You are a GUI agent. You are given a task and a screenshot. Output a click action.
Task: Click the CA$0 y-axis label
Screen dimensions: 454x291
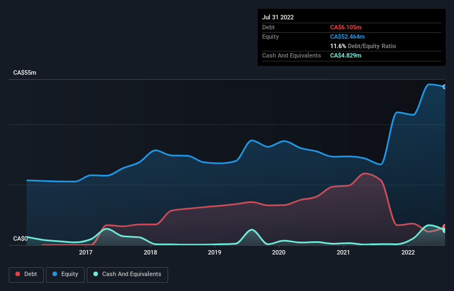click(x=20, y=238)
